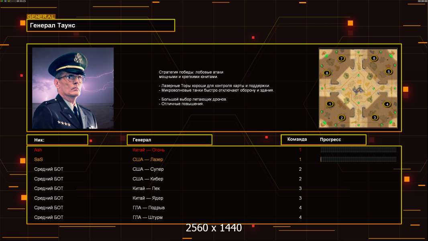The image size is (428, 241).
Task: Click the "Отличные повышения" line
Action: point(181,104)
